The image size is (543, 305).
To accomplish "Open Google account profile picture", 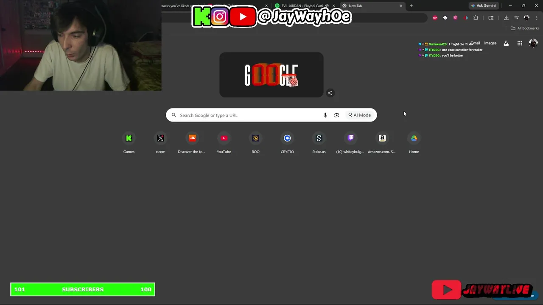I will point(533,43).
